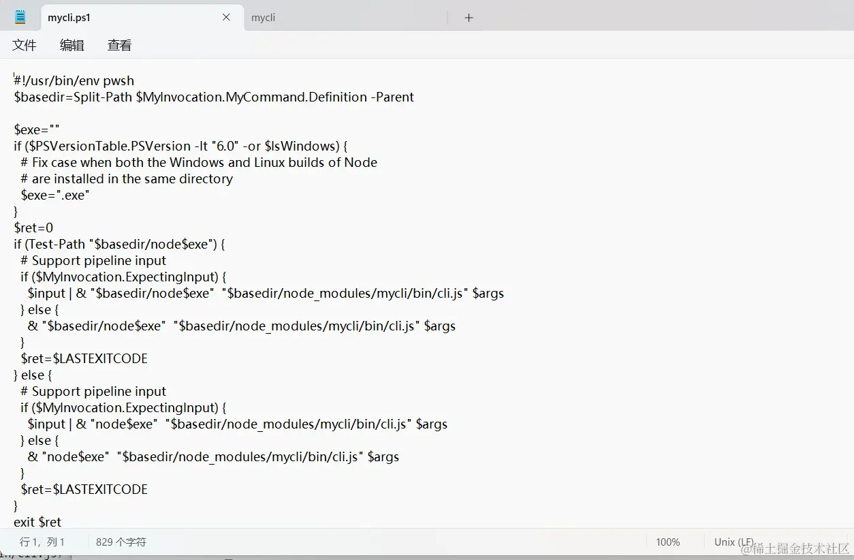854x560 pixels.
Task: Click the line '$input | & "node$exe"'
Action: [x=238, y=424]
